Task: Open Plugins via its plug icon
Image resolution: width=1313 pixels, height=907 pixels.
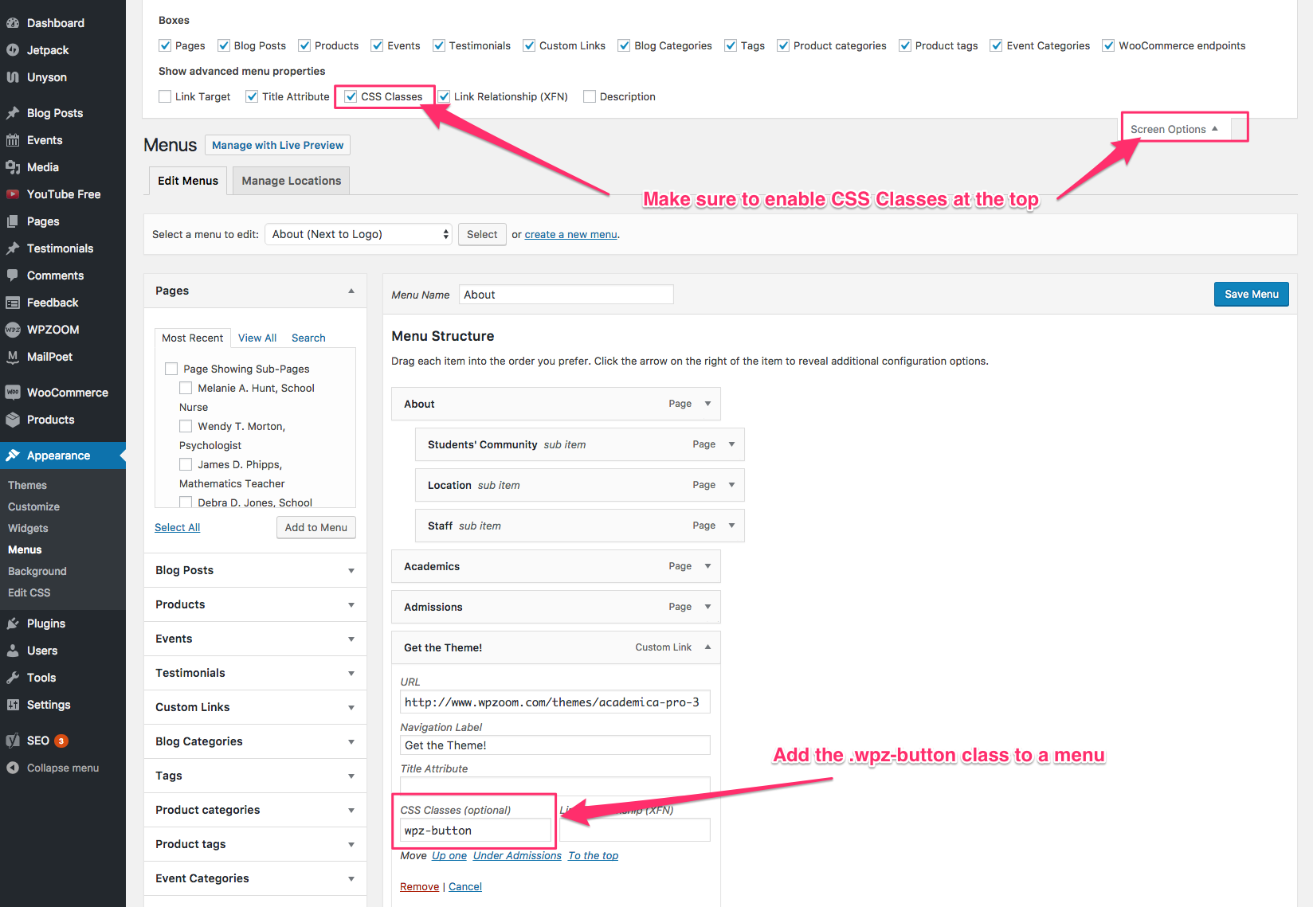Action: coord(13,624)
